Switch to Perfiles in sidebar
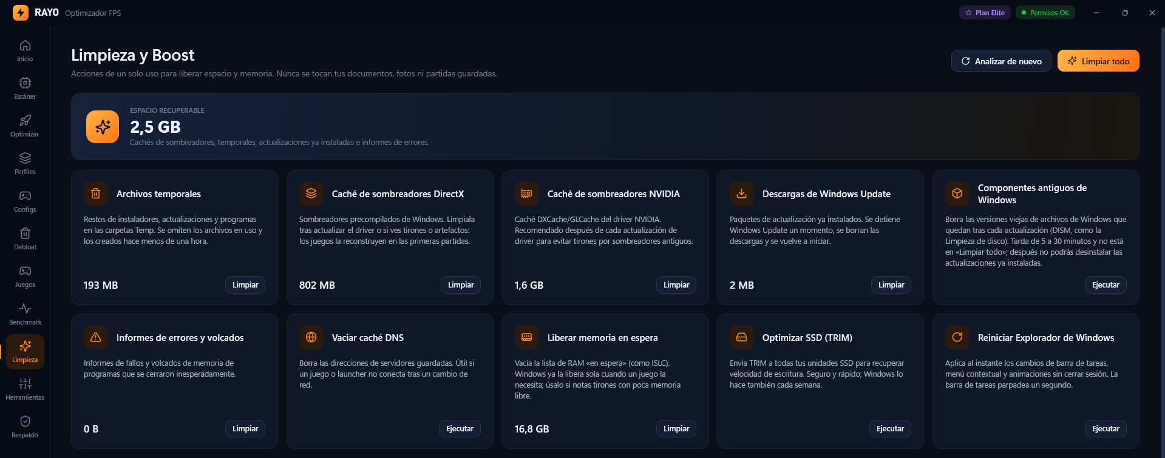Viewport: 1165px width, 458px height. [x=25, y=164]
